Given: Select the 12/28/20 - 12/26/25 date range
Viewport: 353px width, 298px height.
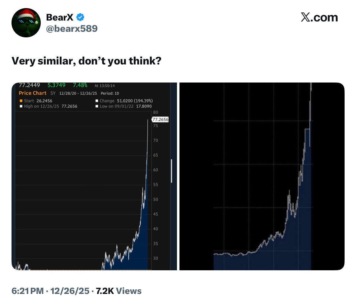Looking at the screenshot, I should [78, 93].
